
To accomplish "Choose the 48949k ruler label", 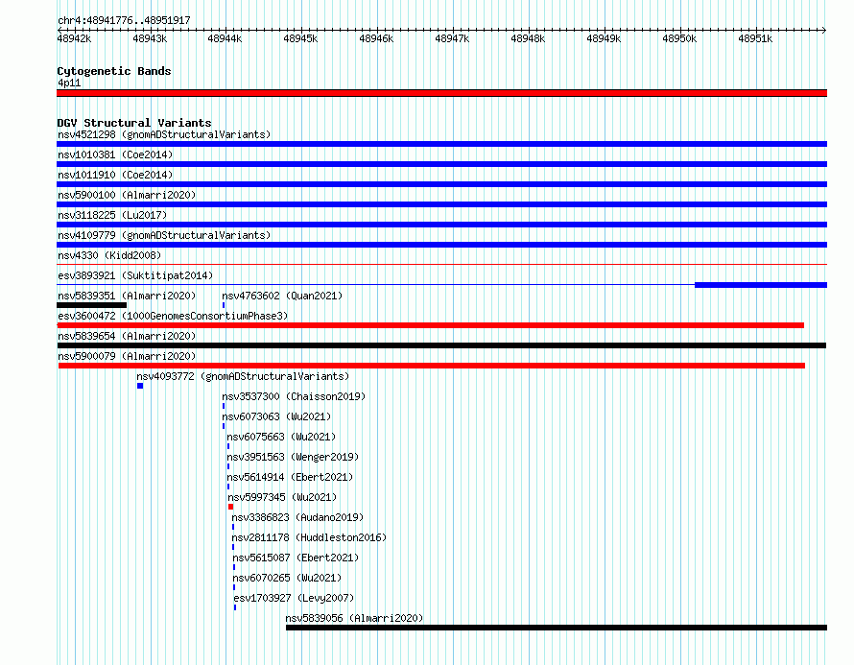I will (x=603, y=38).
